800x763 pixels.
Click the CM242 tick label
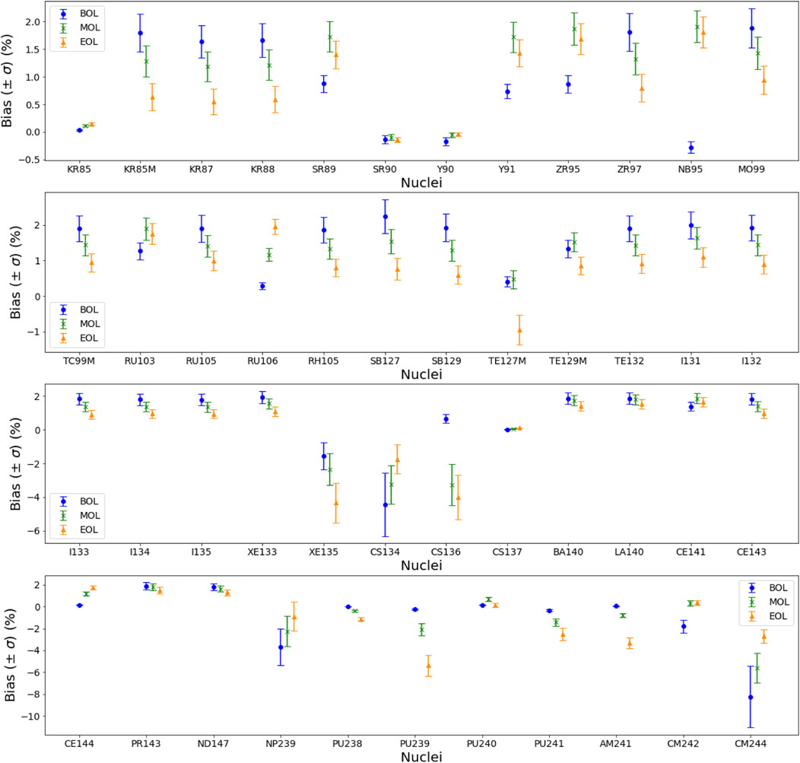(x=683, y=744)
